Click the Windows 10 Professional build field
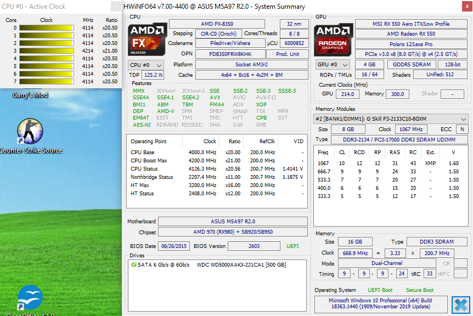 (x=380, y=303)
